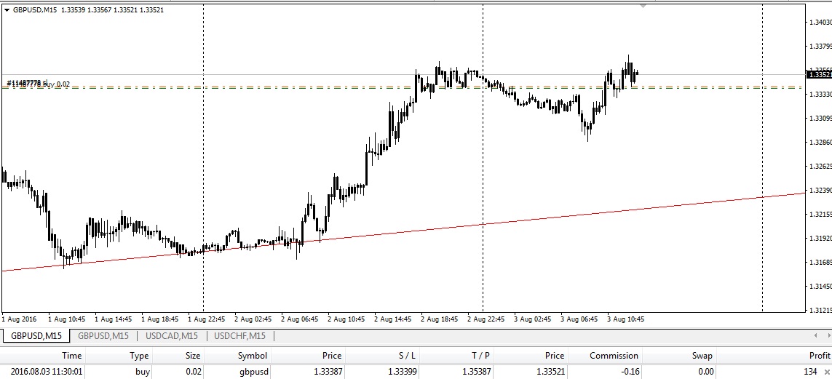Click the 0.02 size cell
The image size is (832, 379).
(193, 372)
